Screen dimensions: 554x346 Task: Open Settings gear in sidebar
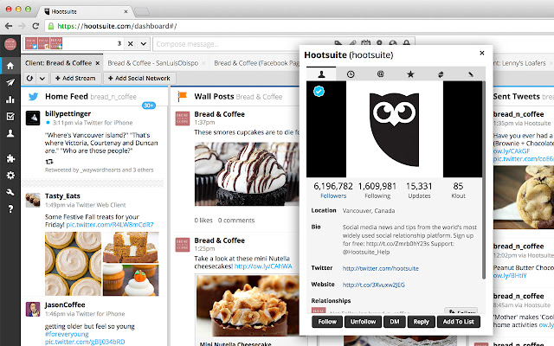[x=10, y=175]
